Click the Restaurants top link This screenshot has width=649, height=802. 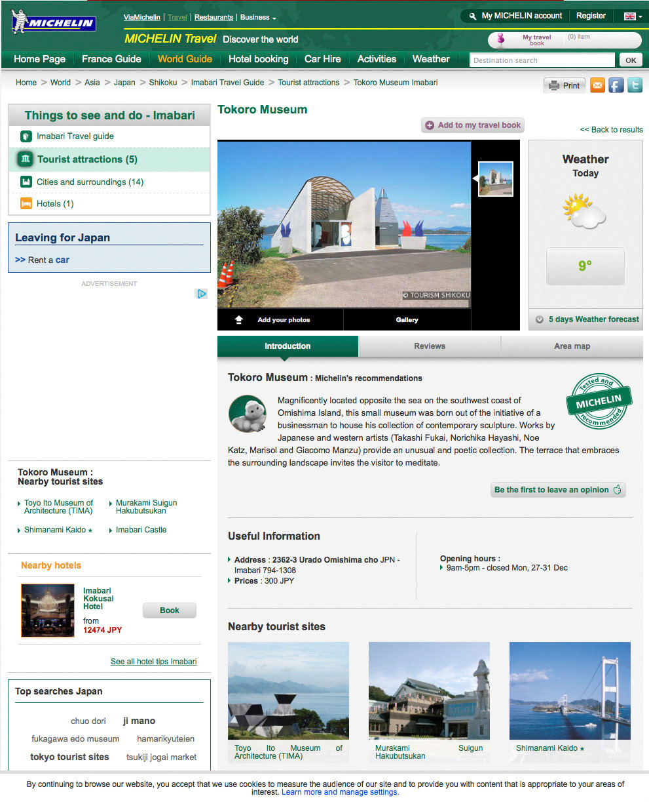click(x=213, y=18)
